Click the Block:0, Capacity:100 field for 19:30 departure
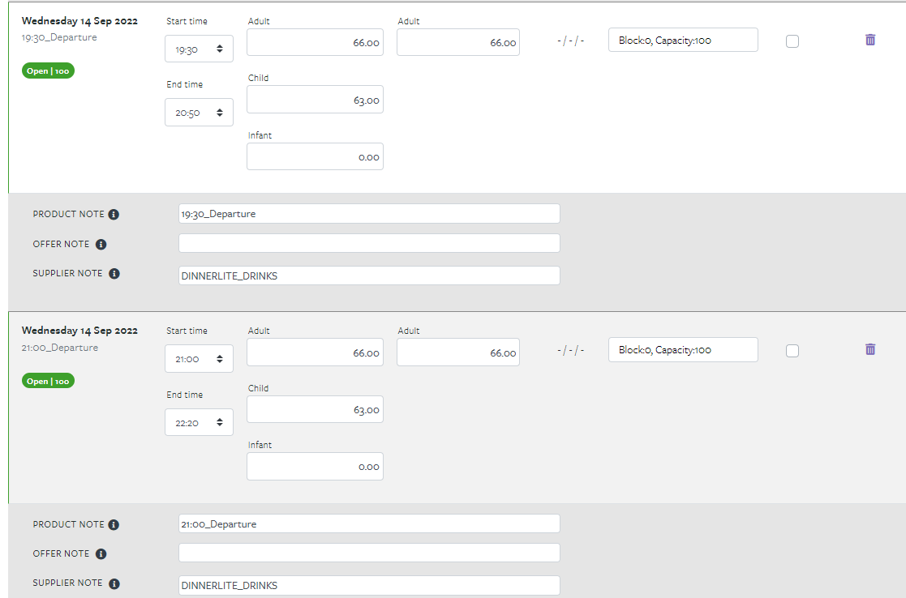The image size is (906, 598). [x=682, y=39]
